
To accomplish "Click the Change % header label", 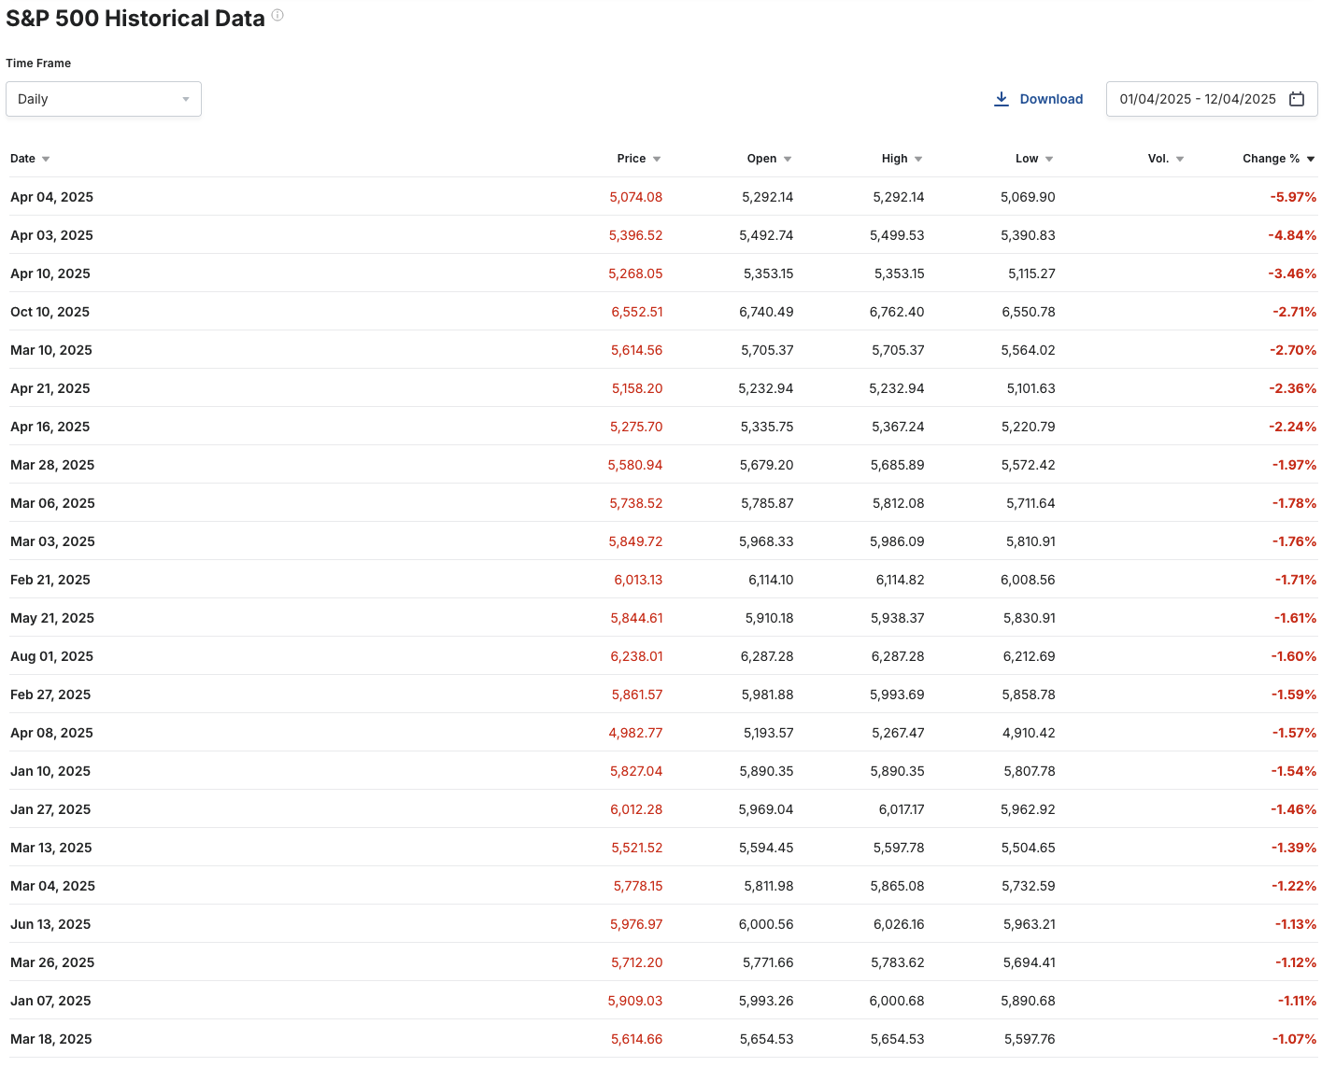I will [1271, 159].
